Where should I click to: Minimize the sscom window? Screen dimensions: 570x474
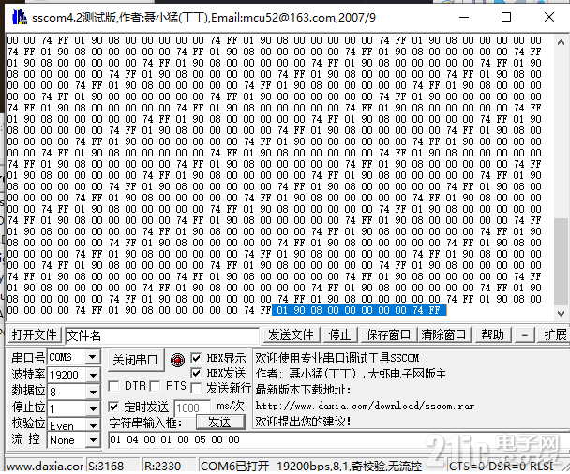coord(464,17)
